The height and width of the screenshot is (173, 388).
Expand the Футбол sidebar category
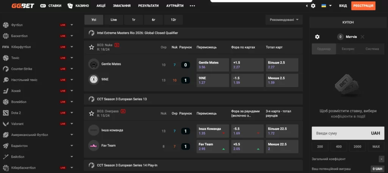(72, 25)
